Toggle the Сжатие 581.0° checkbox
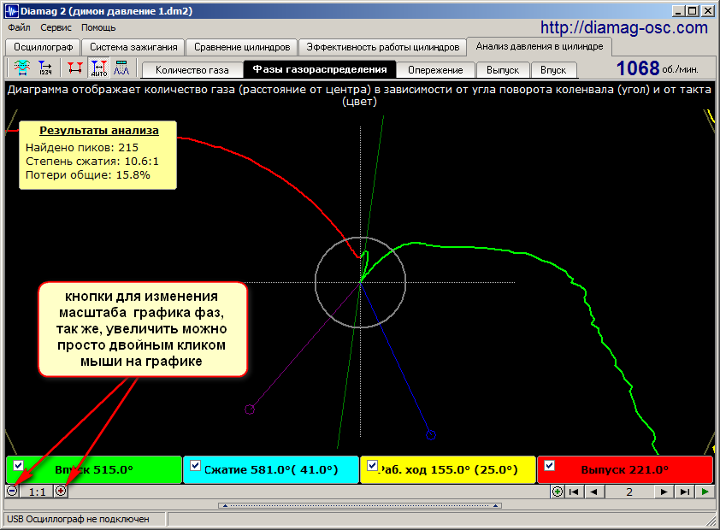Image resolution: width=720 pixels, height=530 pixels. click(195, 465)
